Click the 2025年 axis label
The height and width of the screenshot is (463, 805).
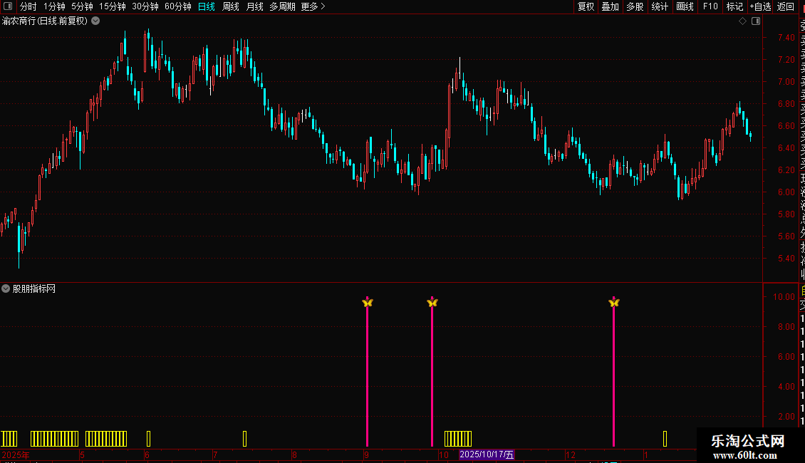pos(16,454)
